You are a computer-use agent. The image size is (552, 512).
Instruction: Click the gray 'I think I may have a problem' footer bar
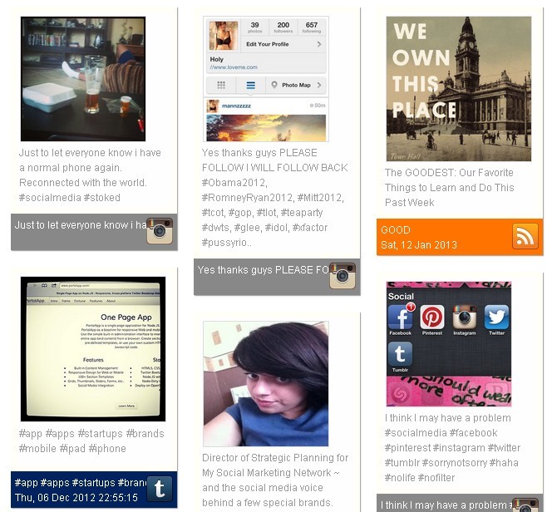(460, 503)
